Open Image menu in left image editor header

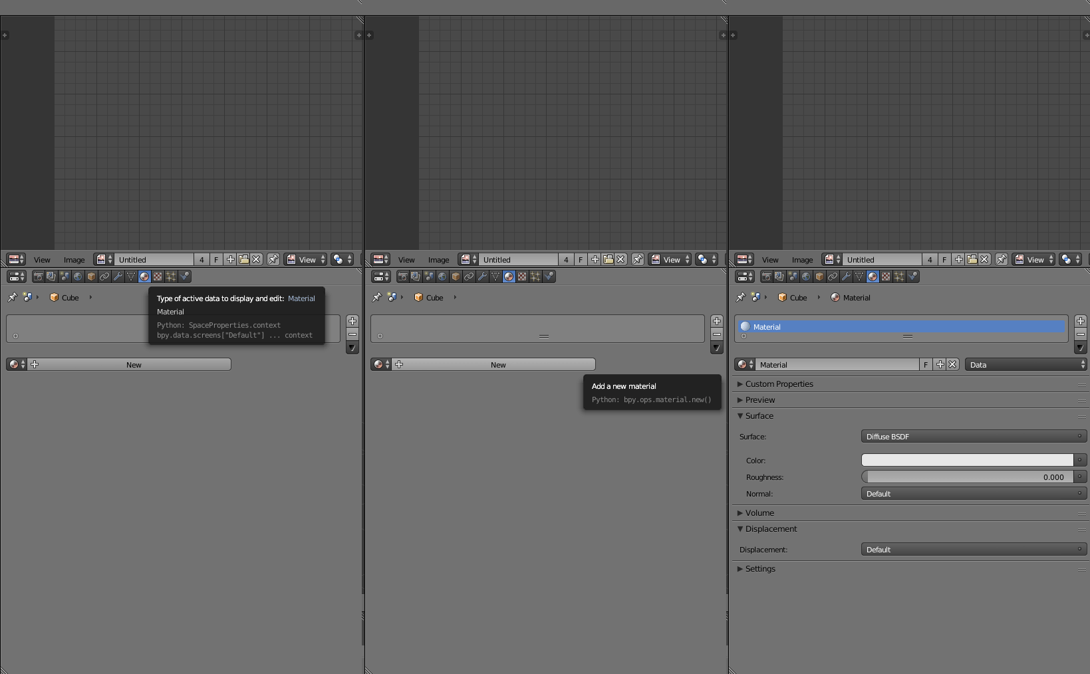coord(74,260)
